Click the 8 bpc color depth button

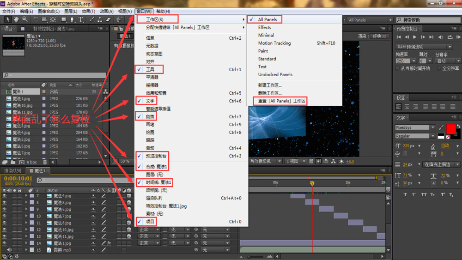coord(32,162)
